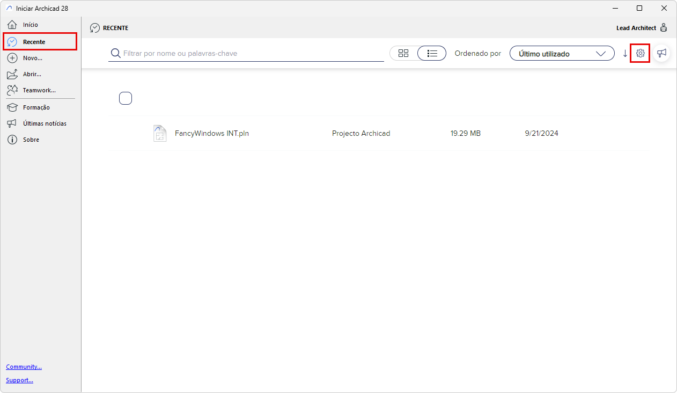This screenshot has width=677, height=393.
Task: Close the Iniciar Archicad 28 window
Action: [x=664, y=8]
